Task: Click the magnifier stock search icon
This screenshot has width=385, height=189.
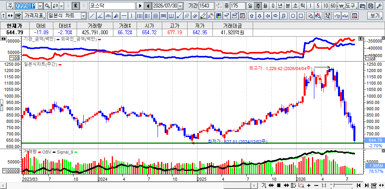Action: [47, 6]
